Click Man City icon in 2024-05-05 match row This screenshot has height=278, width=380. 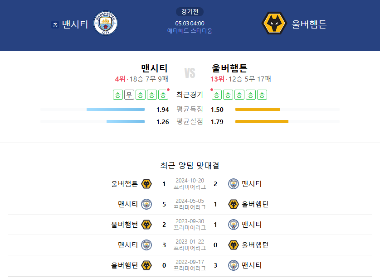pos(146,204)
